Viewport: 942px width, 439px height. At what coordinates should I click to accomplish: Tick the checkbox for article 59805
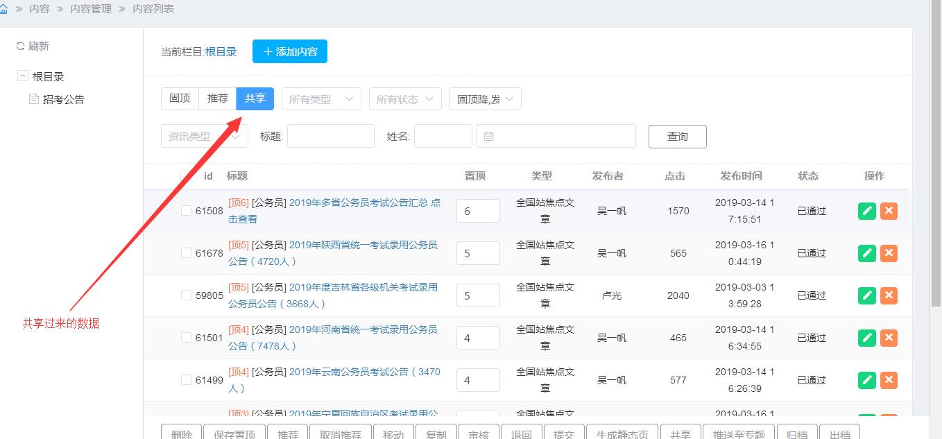click(x=186, y=295)
